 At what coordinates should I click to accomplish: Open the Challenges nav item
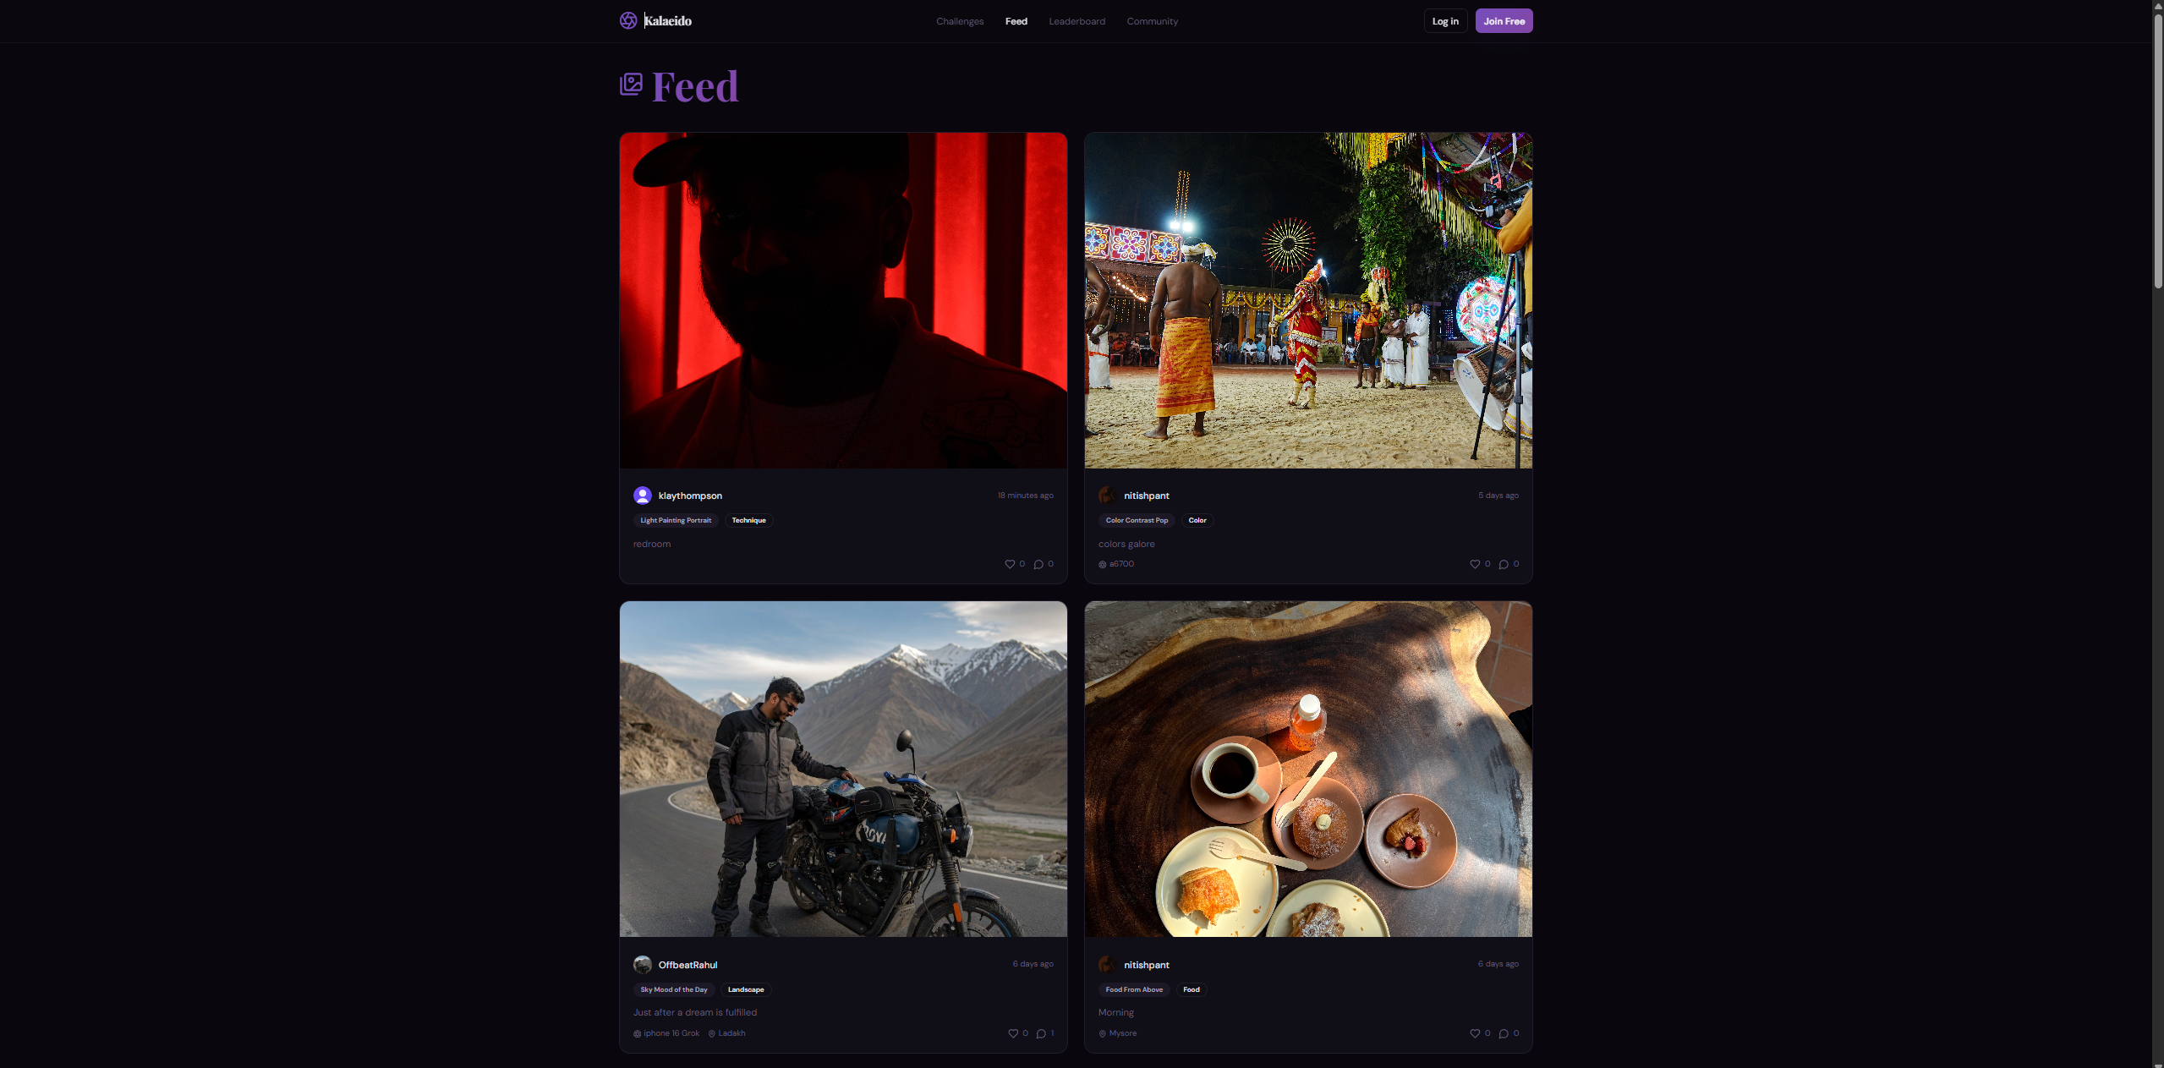[x=960, y=21]
